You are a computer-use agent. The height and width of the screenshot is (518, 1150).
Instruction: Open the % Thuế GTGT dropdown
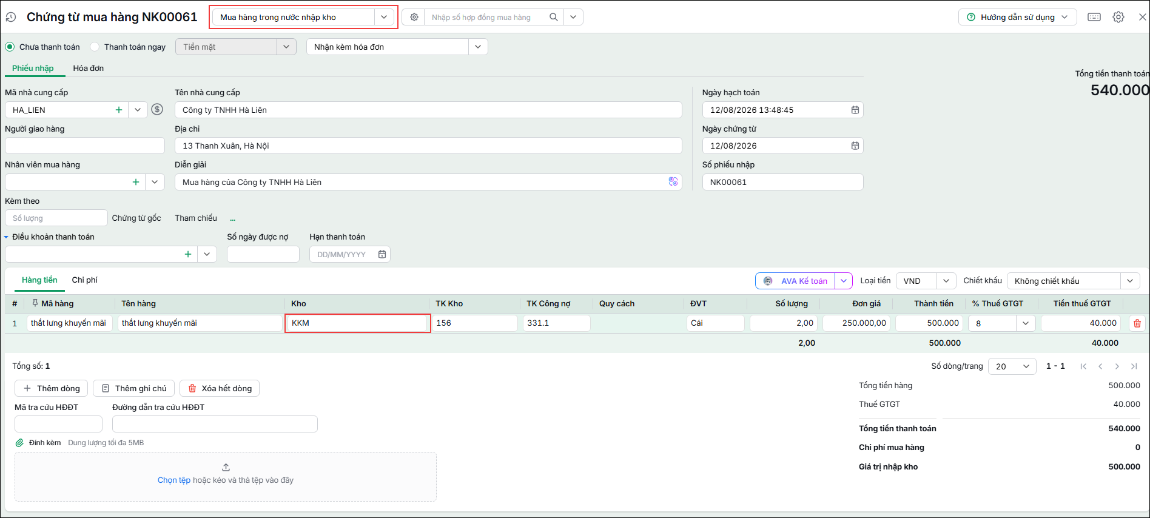point(1025,323)
